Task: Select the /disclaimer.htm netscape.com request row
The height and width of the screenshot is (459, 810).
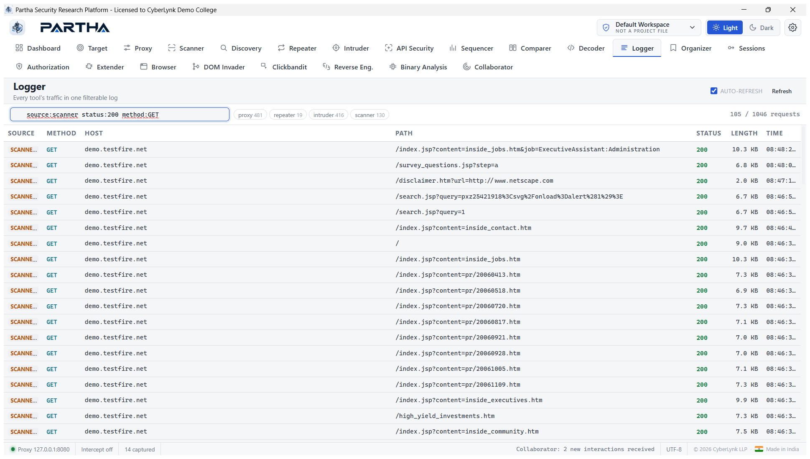Action: pos(403,181)
